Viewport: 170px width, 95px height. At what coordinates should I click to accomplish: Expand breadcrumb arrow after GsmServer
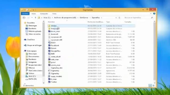[90, 18]
